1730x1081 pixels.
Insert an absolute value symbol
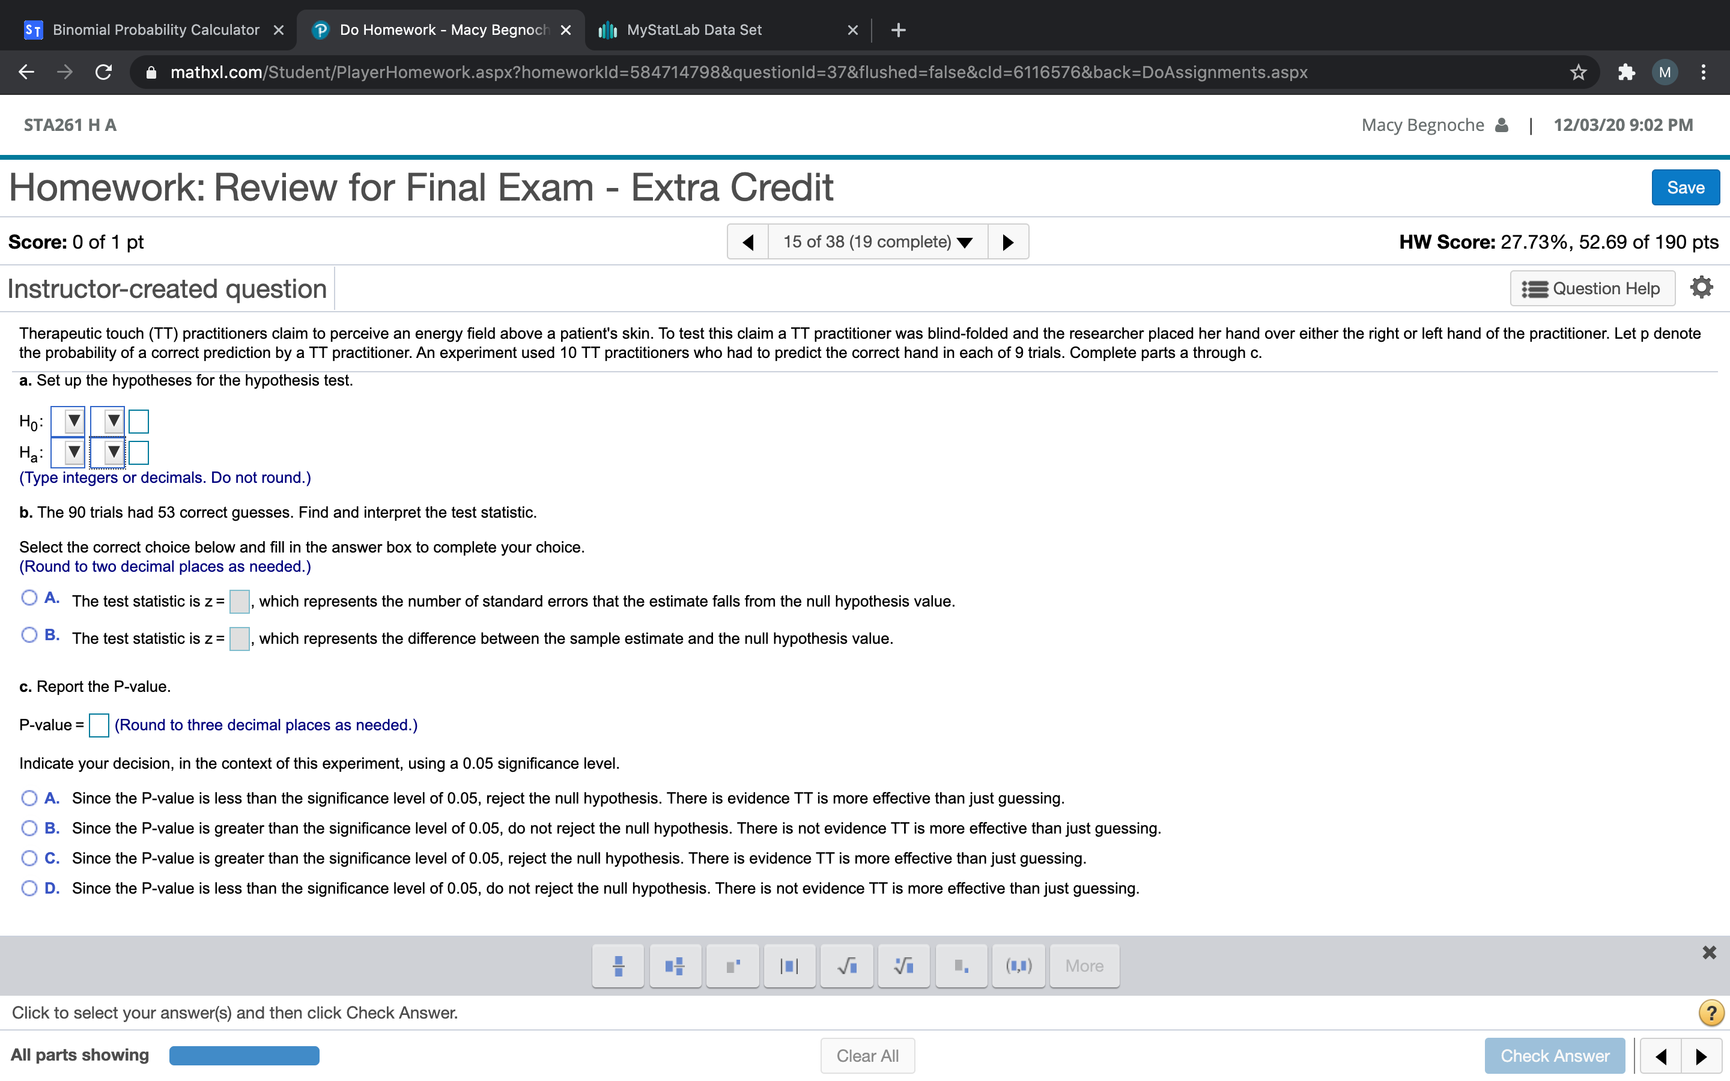789,965
